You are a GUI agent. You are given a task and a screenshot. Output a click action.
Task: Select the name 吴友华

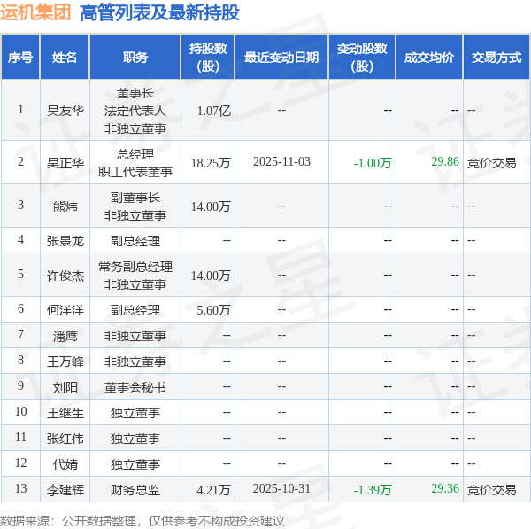[x=65, y=111]
